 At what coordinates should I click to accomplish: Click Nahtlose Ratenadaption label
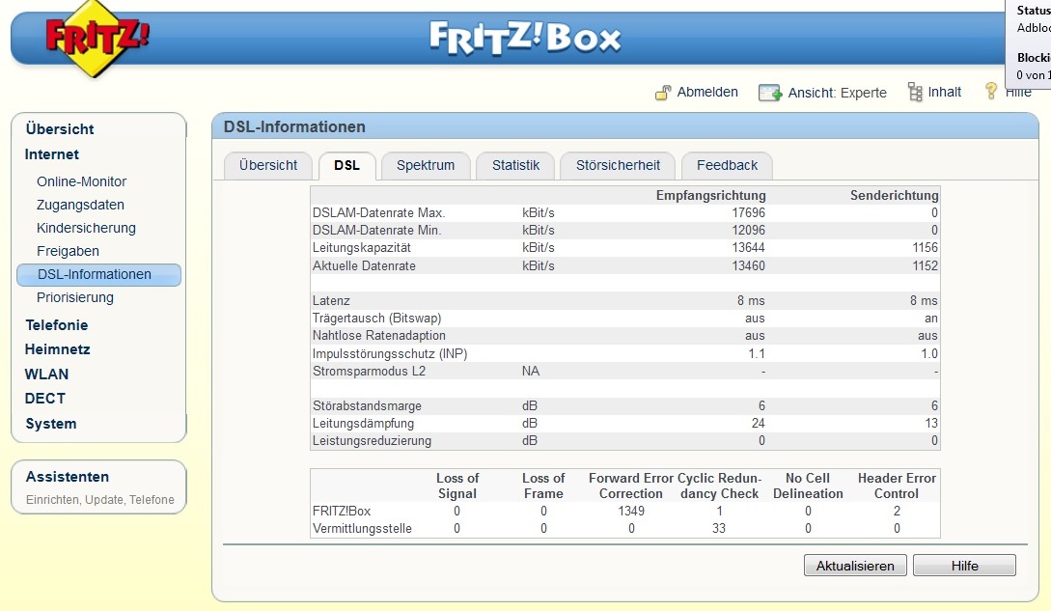click(378, 335)
